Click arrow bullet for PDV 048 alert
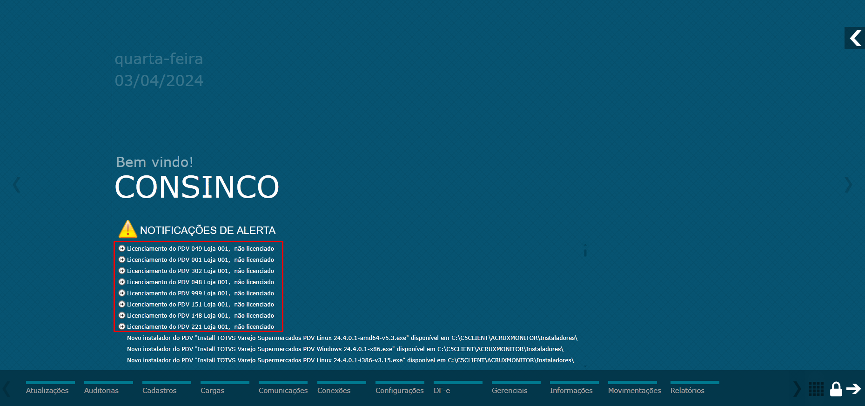Screen dimensions: 865x406 (122, 282)
